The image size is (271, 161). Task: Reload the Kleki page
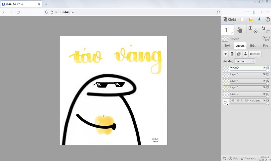(18, 12)
